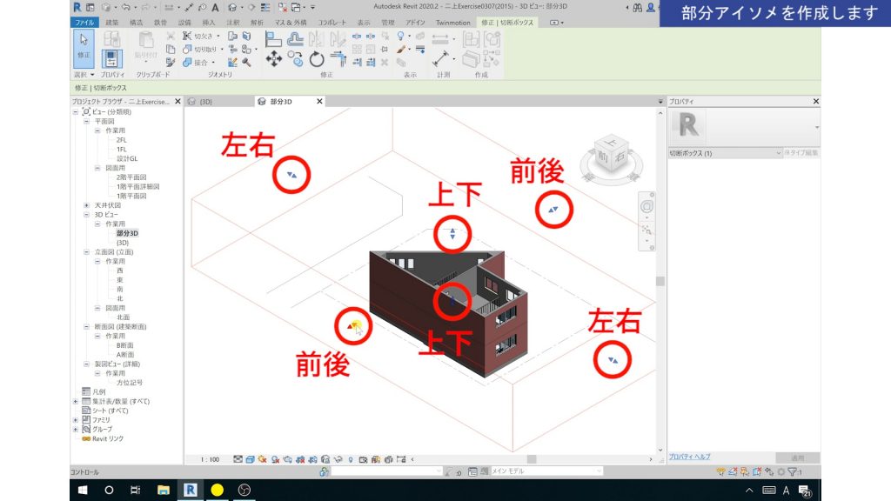Activate the 回転 (Rotate) tool
This screenshot has width=891, height=501.
click(317, 61)
